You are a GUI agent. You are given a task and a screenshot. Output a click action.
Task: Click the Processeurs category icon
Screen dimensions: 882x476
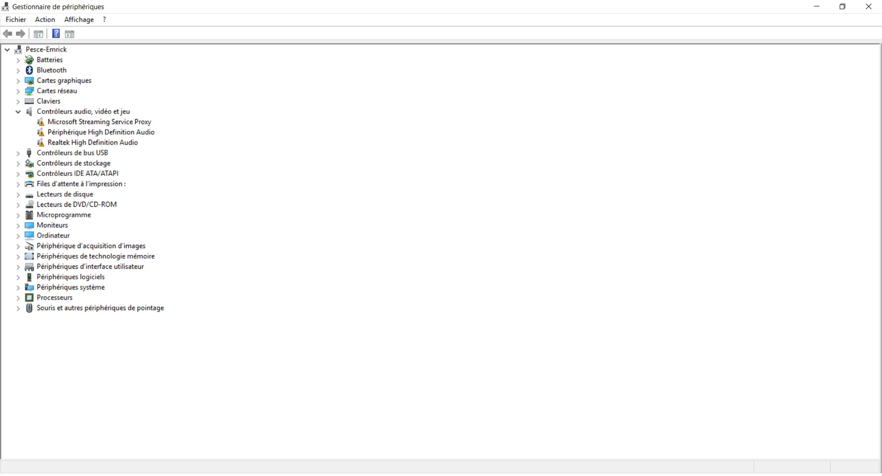click(x=29, y=298)
